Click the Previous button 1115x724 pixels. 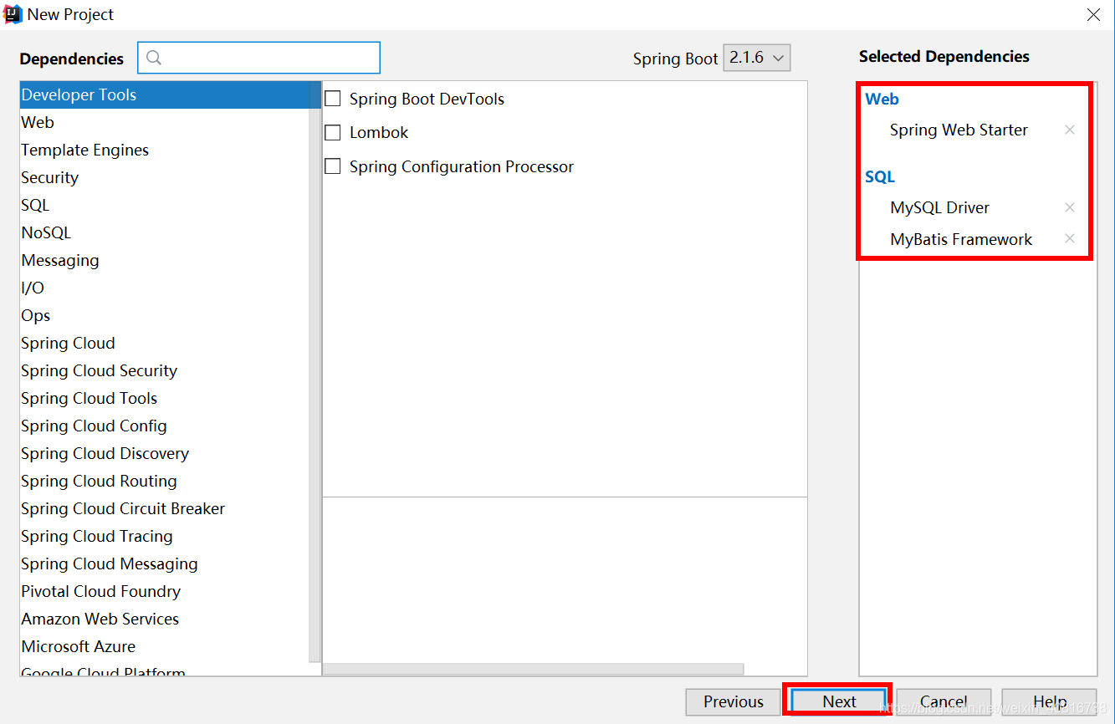(734, 701)
